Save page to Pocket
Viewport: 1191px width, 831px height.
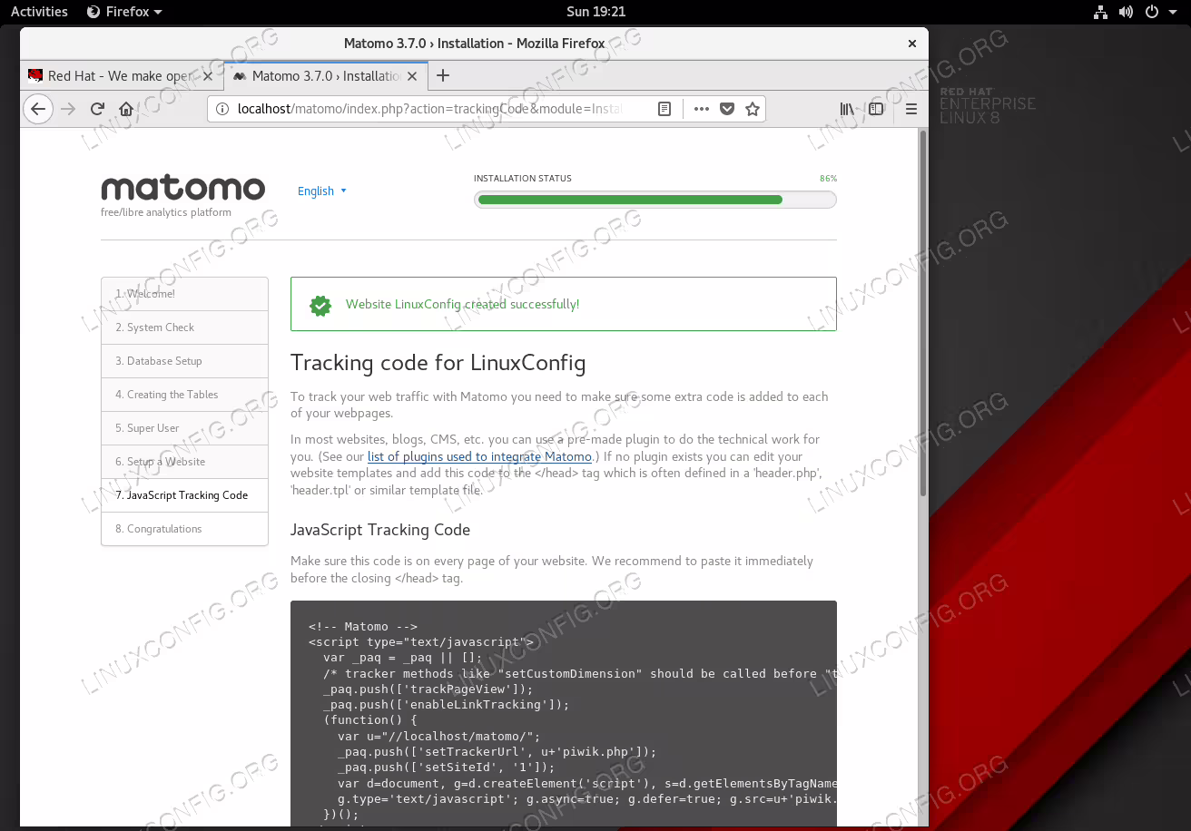[x=727, y=109]
